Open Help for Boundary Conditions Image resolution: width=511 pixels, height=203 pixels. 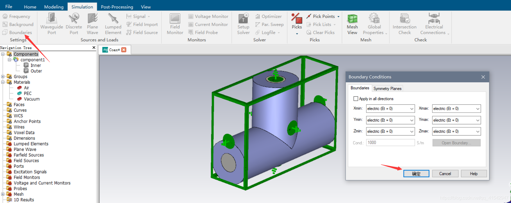pyautogui.click(x=474, y=174)
